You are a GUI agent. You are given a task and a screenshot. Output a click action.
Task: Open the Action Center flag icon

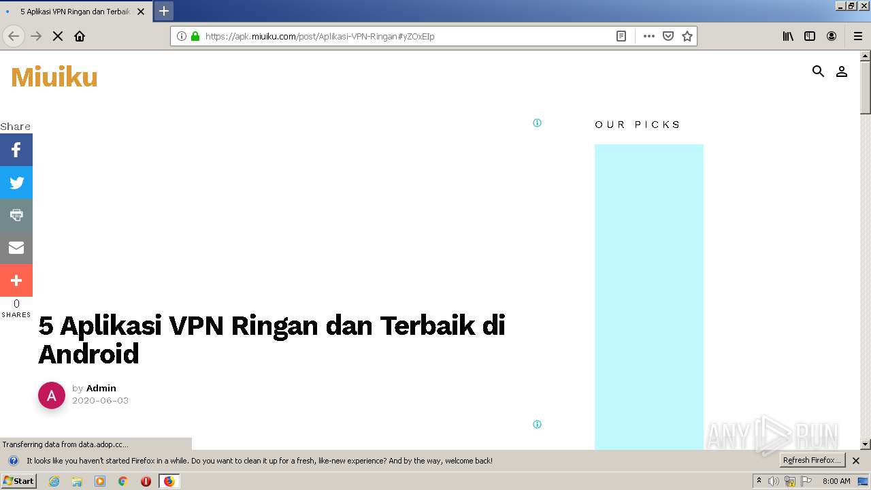(806, 481)
